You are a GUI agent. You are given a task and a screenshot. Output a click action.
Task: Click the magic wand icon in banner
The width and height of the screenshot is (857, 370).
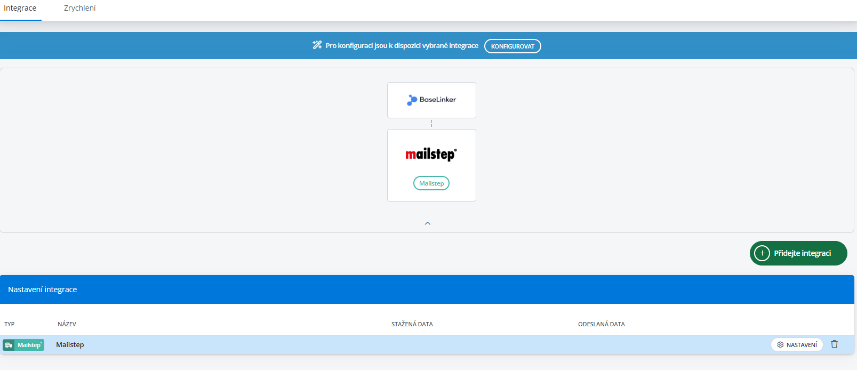tap(317, 45)
